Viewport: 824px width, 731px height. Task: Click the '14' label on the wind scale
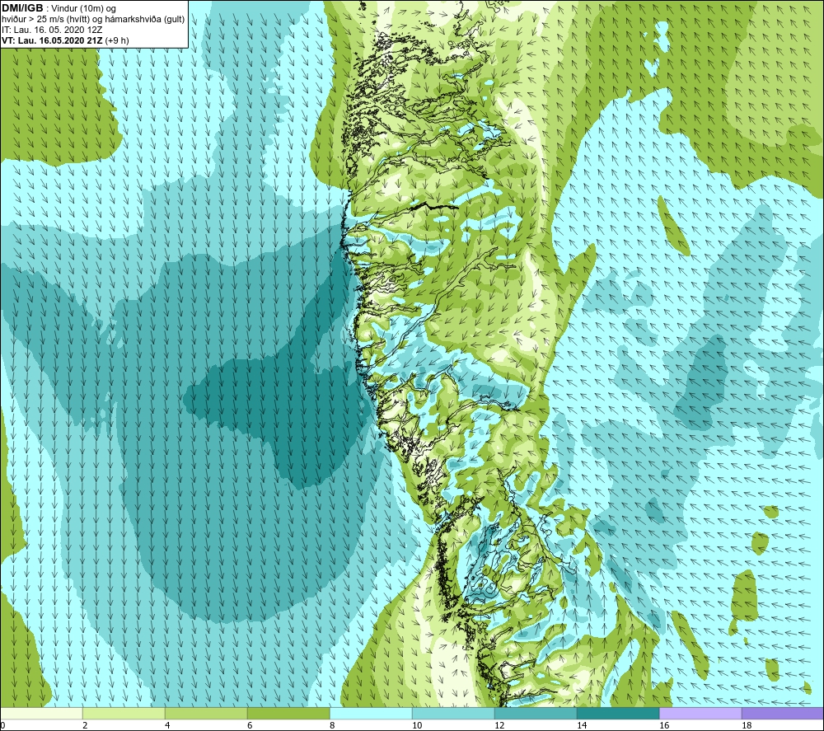tap(582, 725)
